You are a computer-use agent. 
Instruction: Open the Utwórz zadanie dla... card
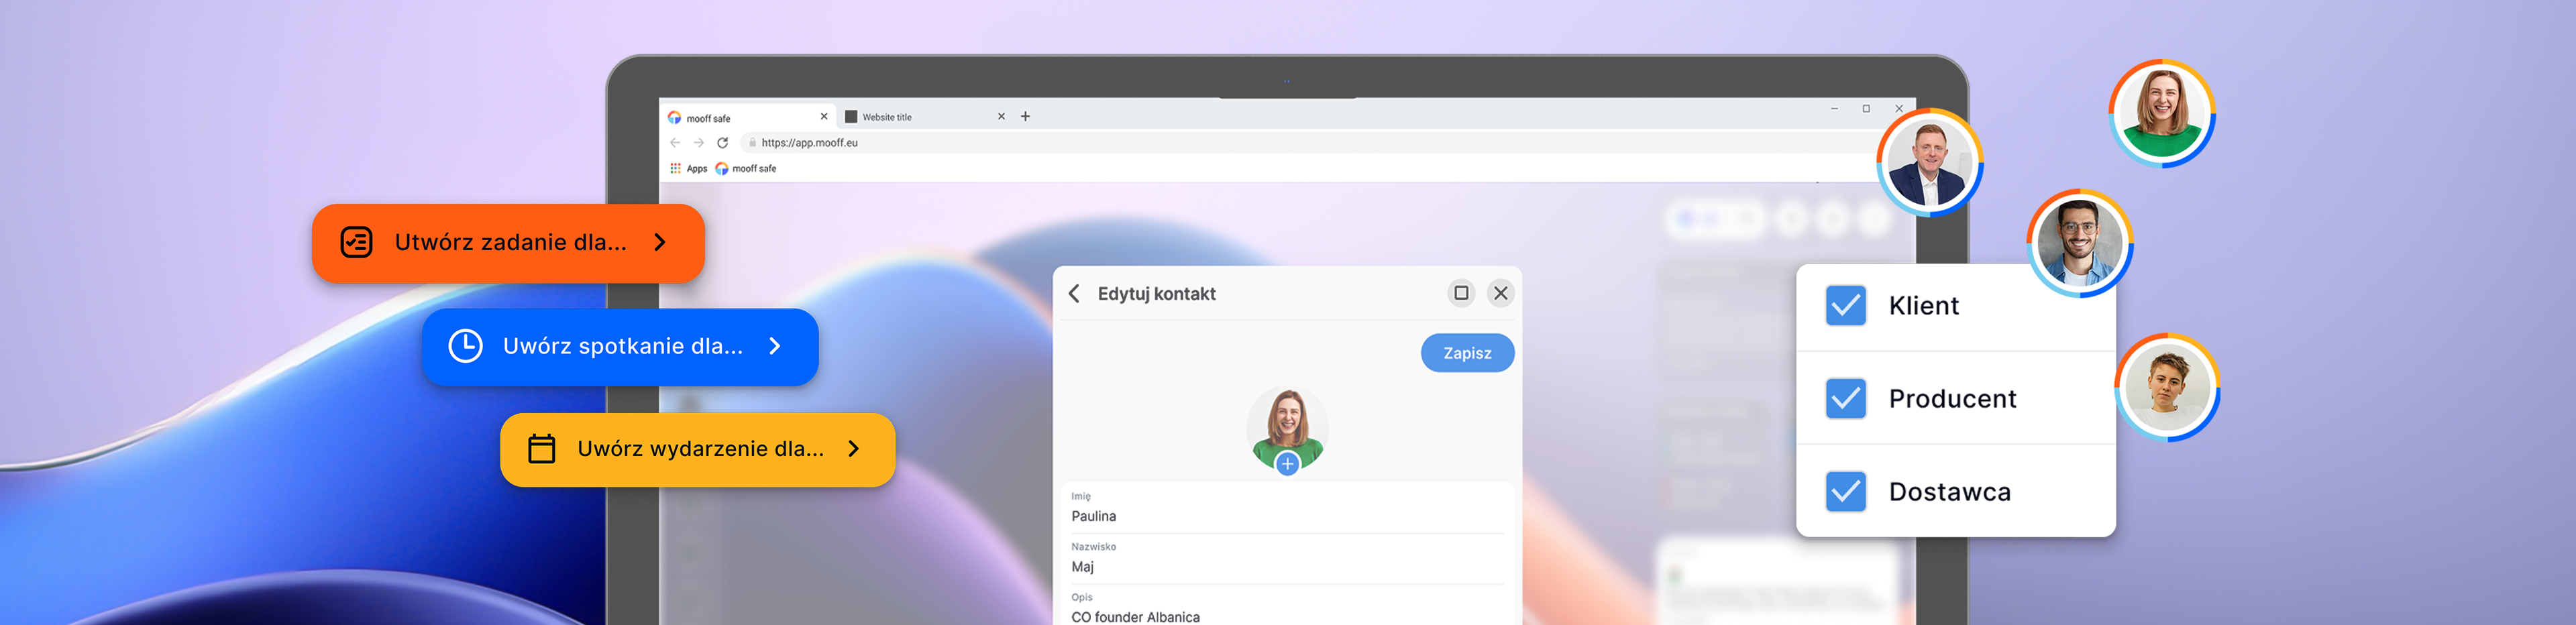click(x=508, y=243)
